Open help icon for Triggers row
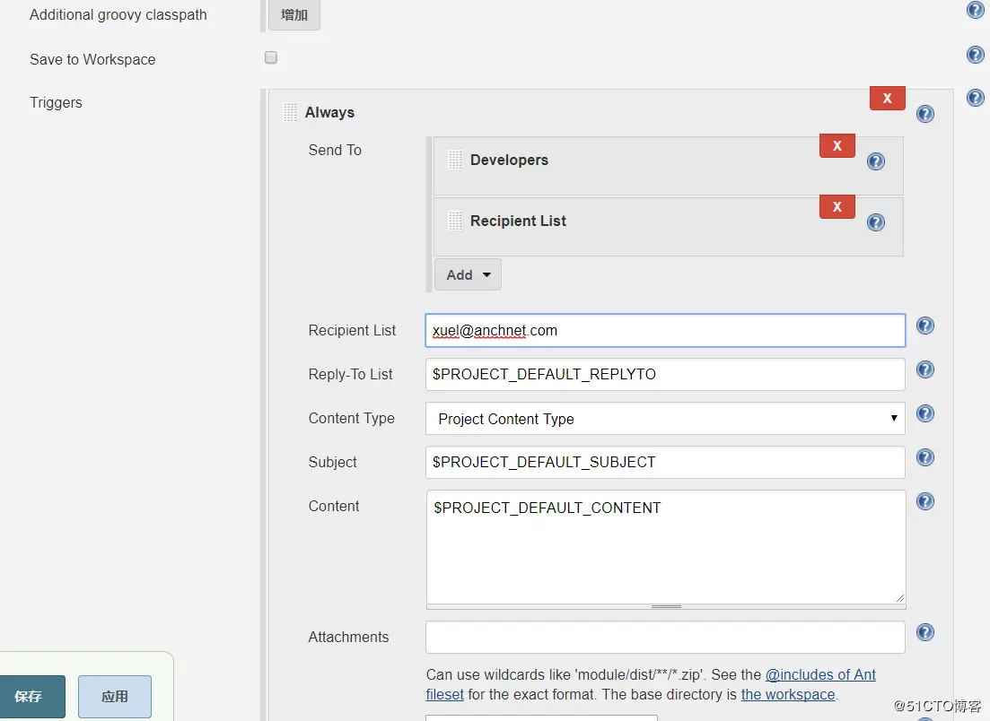This screenshot has width=990, height=721. [x=975, y=98]
